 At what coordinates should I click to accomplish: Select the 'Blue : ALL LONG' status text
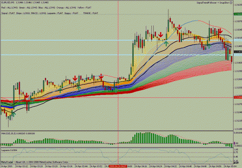(47, 8)
